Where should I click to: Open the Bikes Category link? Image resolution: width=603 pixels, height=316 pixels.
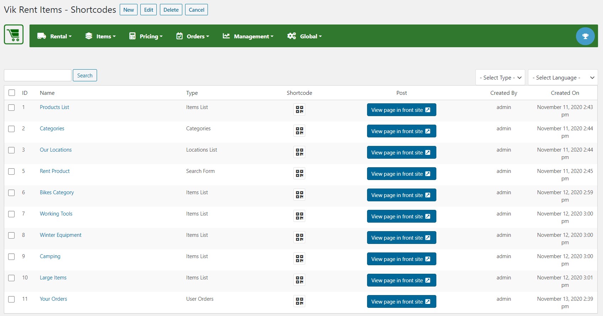pyautogui.click(x=57, y=192)
